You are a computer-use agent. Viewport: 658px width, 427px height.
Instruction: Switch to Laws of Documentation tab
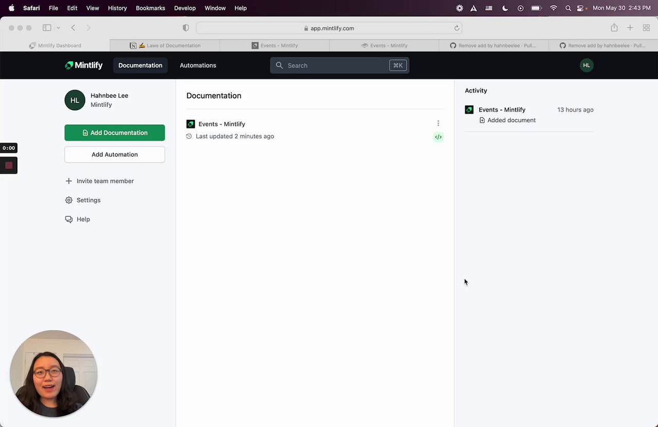[x=165, y=45]
